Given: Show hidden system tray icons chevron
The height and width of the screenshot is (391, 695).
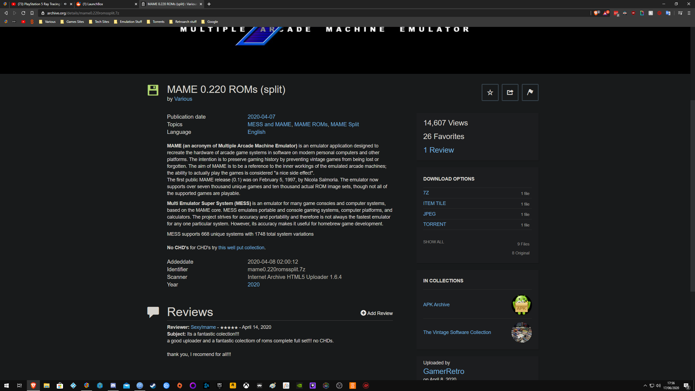Looking at the screenshot, I should click(645, 386).
